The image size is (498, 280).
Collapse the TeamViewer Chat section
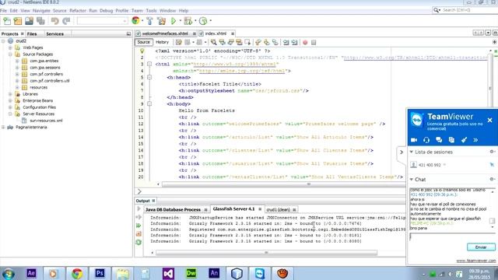click(412, 180)
